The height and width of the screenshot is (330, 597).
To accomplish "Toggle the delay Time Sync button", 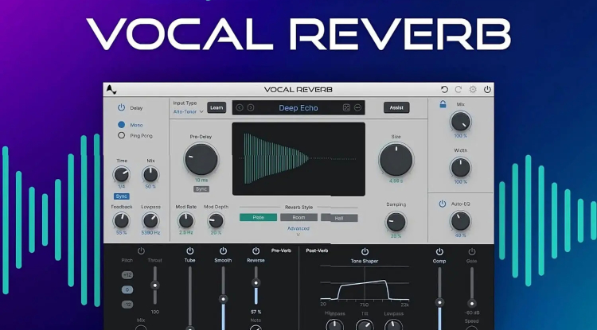I will (x=122, y=196).
